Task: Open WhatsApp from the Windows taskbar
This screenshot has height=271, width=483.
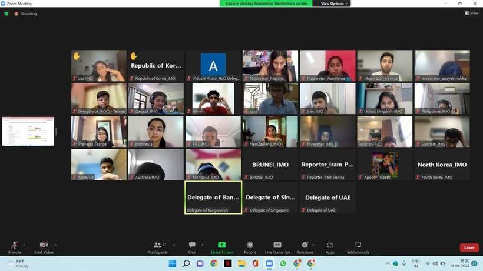Action: 283,263
